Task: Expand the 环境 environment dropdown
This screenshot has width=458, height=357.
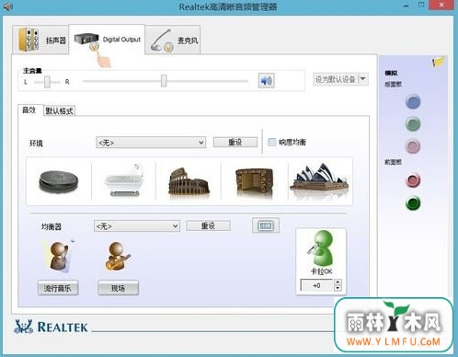Action: click(151, 143)
